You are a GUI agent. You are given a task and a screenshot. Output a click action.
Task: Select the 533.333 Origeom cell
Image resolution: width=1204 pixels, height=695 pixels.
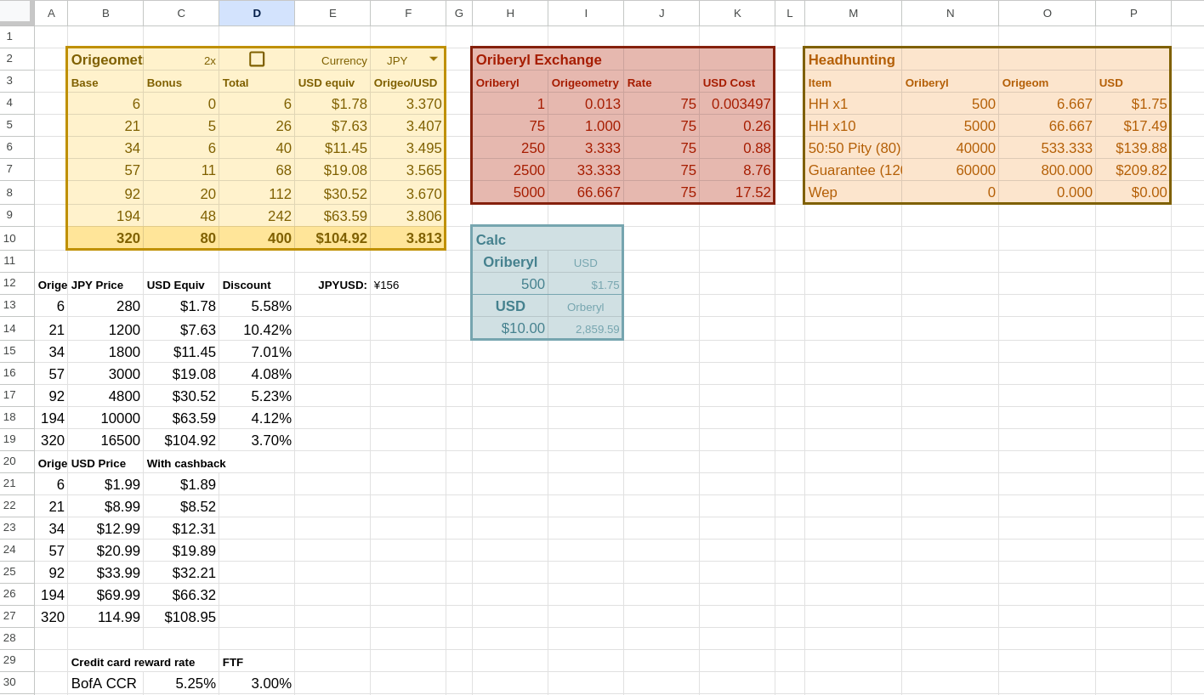[x=1047, y=148]
